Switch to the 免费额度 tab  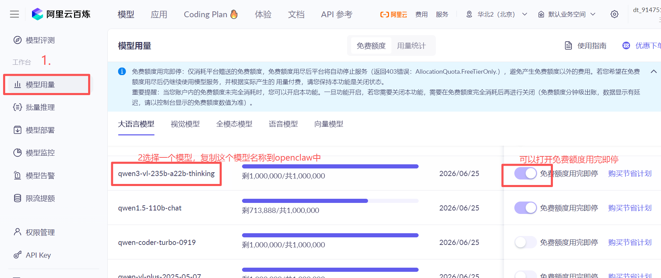click(371, 45)
